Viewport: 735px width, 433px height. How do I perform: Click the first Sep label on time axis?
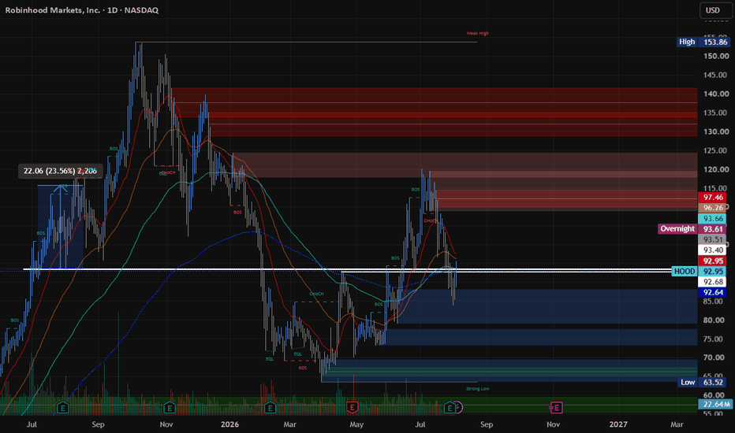click(98, 424)
